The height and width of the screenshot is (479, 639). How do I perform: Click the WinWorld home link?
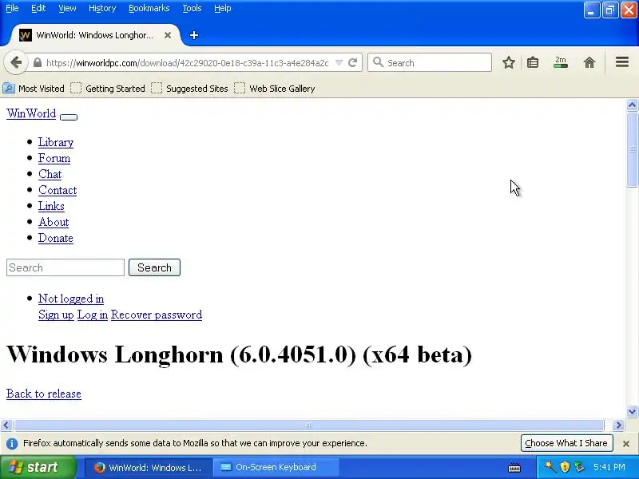(x=31, y=113)
